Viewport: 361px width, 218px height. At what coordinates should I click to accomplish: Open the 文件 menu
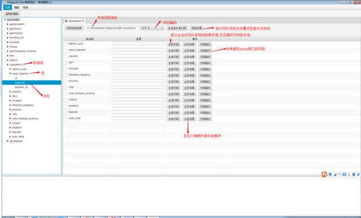(x=7, y=7)
